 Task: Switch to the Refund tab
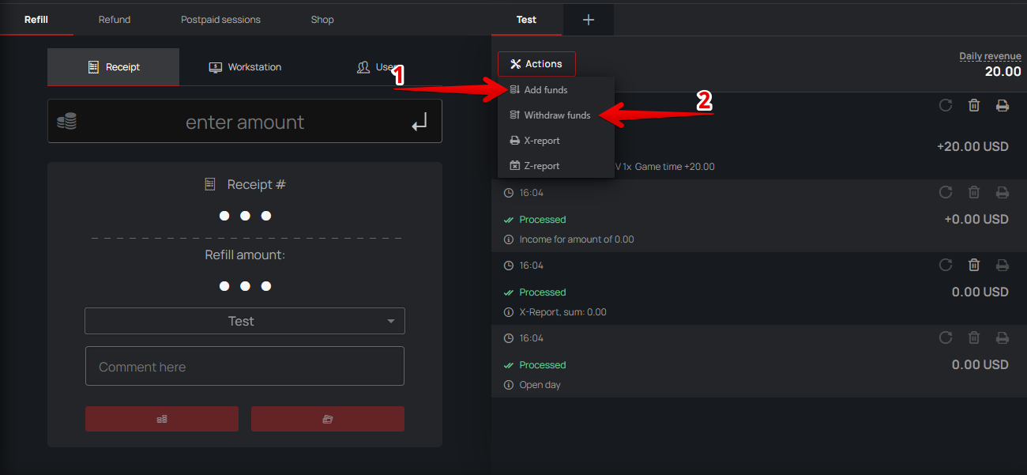click(x=115, y=20)
